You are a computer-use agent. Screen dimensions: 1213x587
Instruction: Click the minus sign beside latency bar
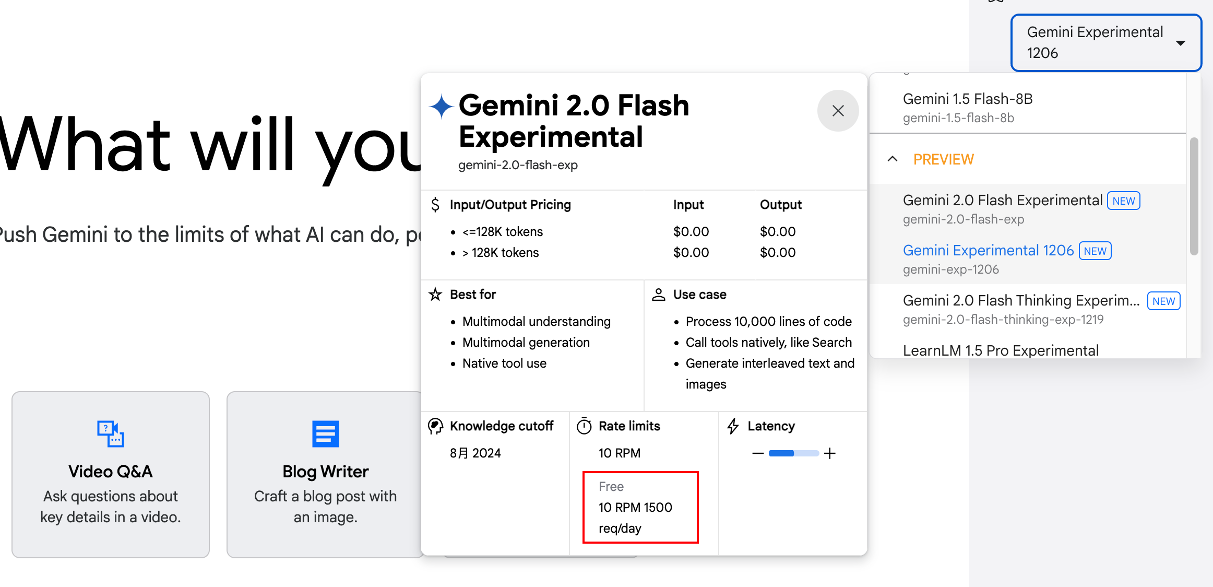coord(758,453)
